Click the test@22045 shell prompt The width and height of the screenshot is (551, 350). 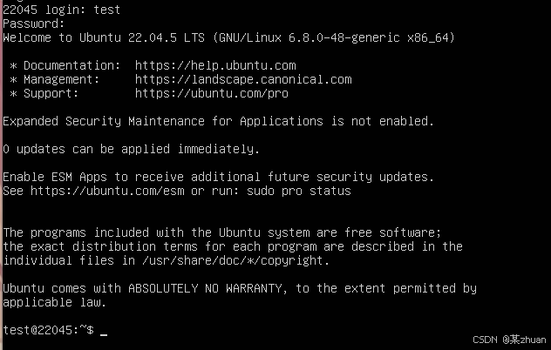[49, 330]
